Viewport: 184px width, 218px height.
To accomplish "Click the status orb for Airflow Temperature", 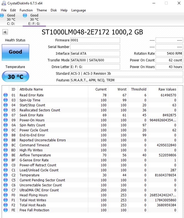I will 6,155.
